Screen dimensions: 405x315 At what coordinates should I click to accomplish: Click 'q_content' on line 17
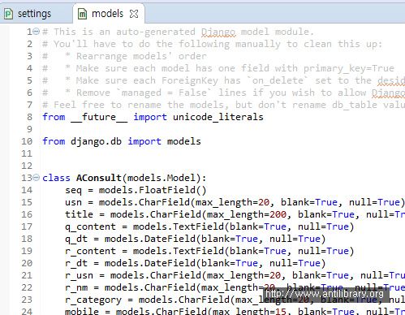[x=90, y=227]
